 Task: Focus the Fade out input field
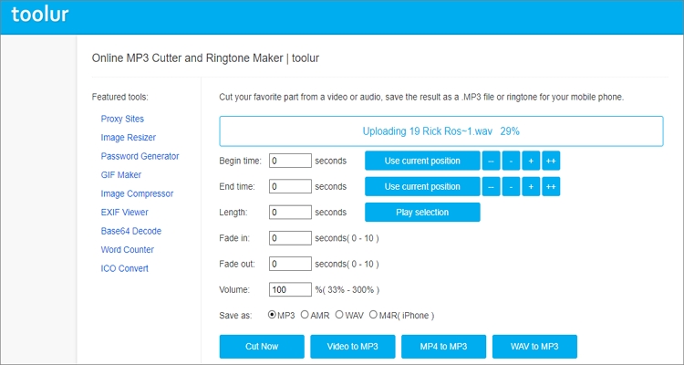(290, 264)
